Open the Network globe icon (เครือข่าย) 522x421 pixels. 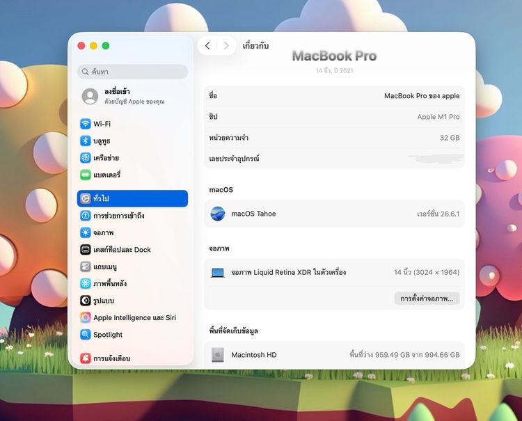tap(85, 158)
